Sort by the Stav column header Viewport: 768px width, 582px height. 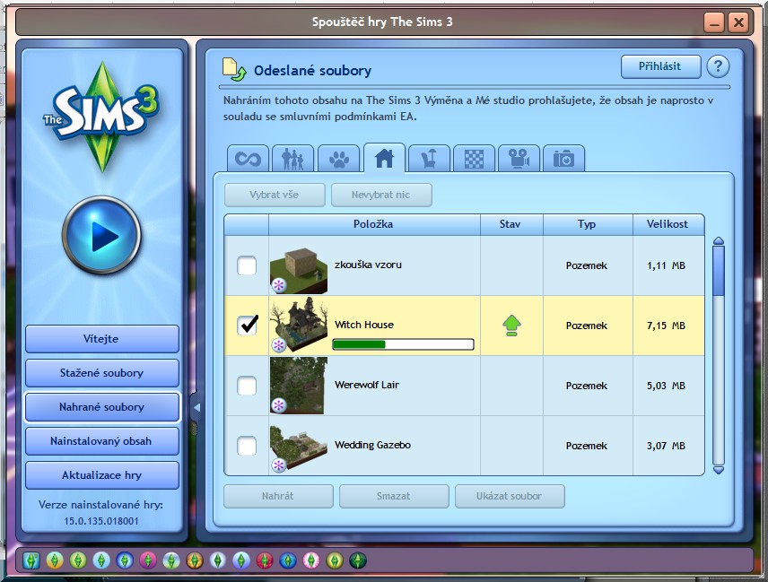click(511, 225)
